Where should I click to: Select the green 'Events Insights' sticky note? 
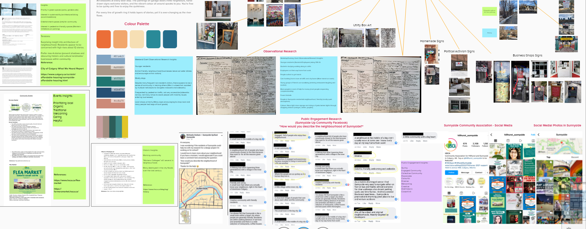pyautogui.click(x=69, y=110)
